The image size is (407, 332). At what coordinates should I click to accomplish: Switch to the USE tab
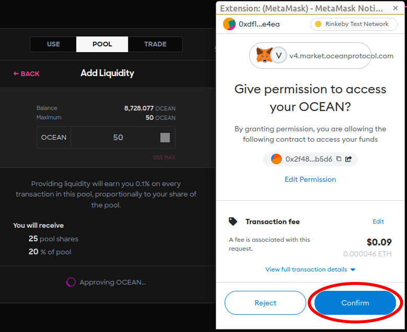53,44
